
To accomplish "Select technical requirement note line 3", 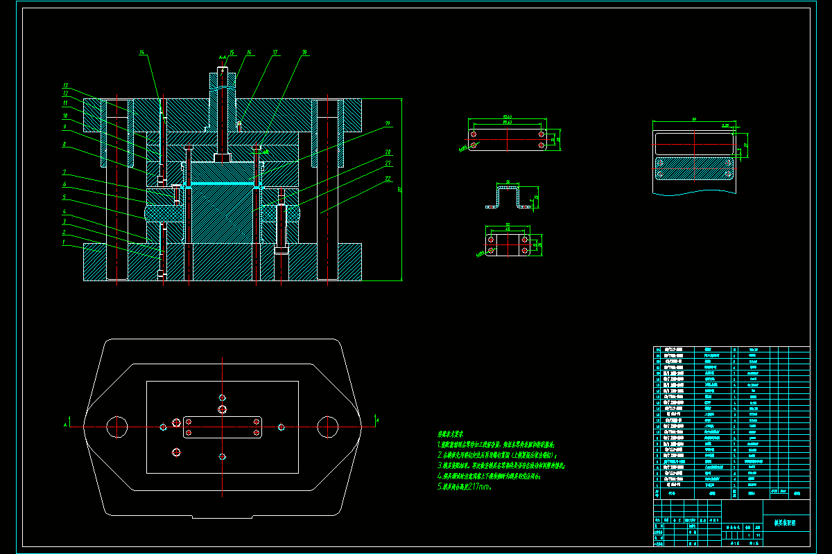I will tap(501, 466).
